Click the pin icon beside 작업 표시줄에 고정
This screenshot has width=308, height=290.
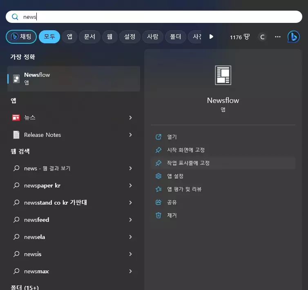158,163
